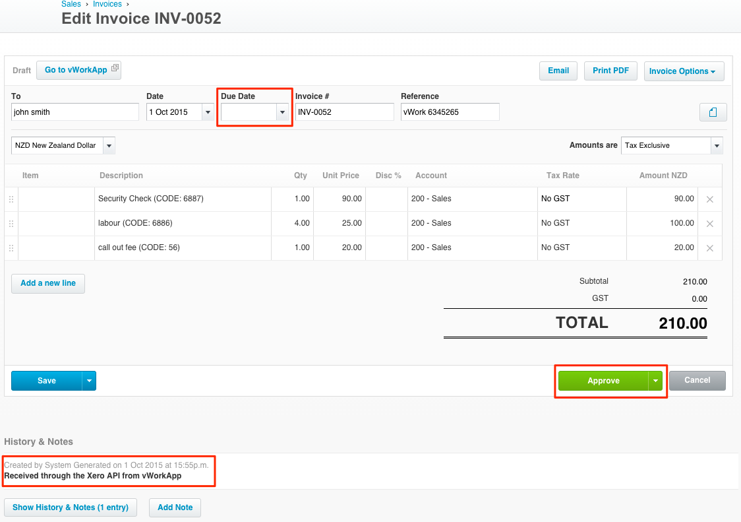Click the drag handle on labour row
The image size is (741, 522).
(x=11, y=223)
